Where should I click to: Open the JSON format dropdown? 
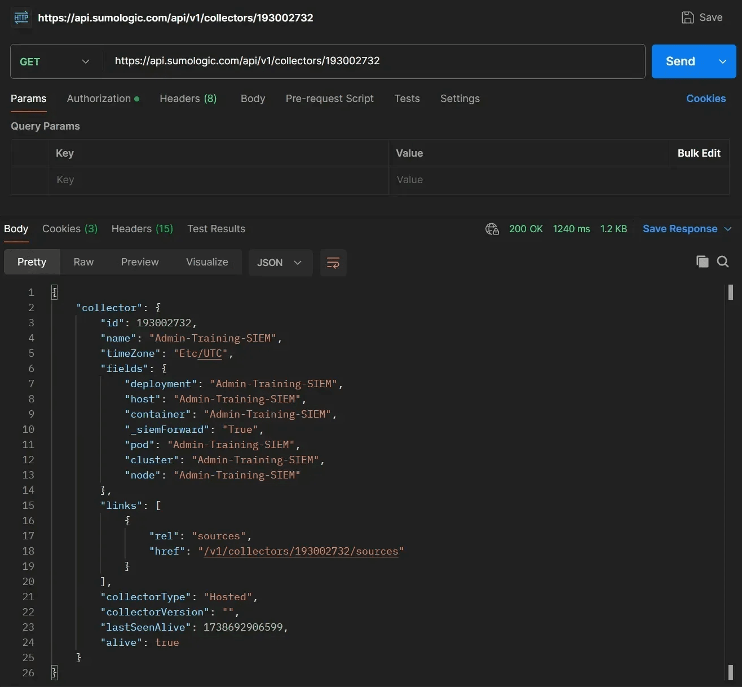[280, 263]
